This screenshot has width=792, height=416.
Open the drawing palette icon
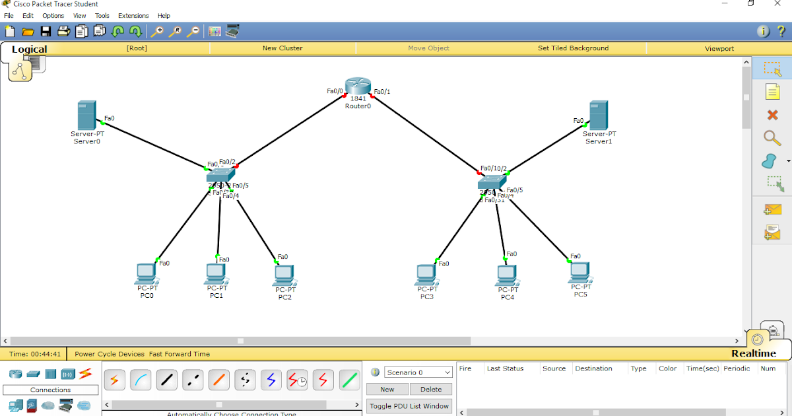pyautogui.click(x=214, y=31)
